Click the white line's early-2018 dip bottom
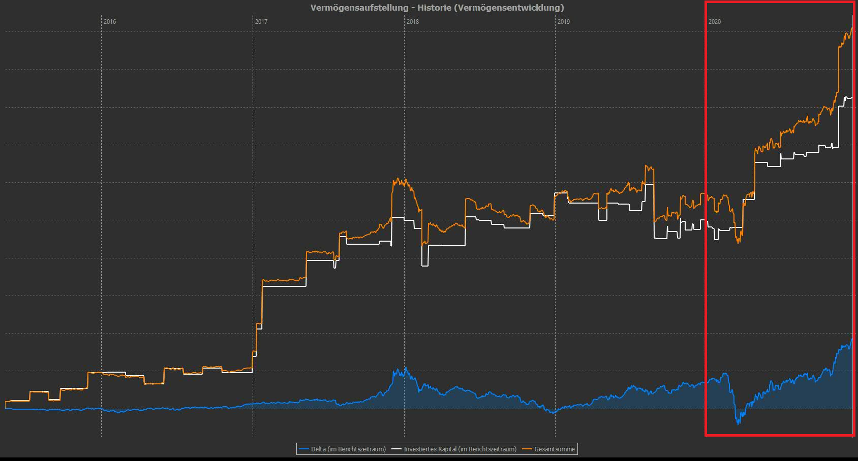This screenshot has height=461, width=858. pos(425,266)
